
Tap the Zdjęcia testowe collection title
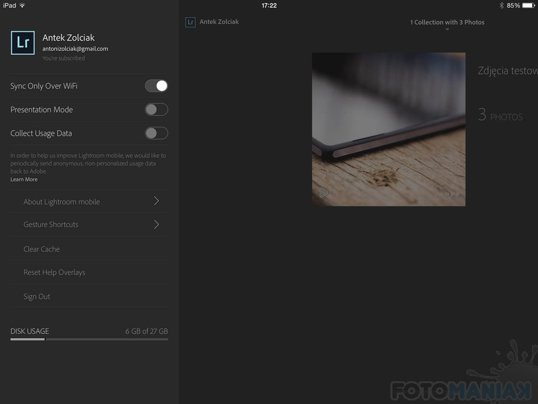tap(508, 71)
